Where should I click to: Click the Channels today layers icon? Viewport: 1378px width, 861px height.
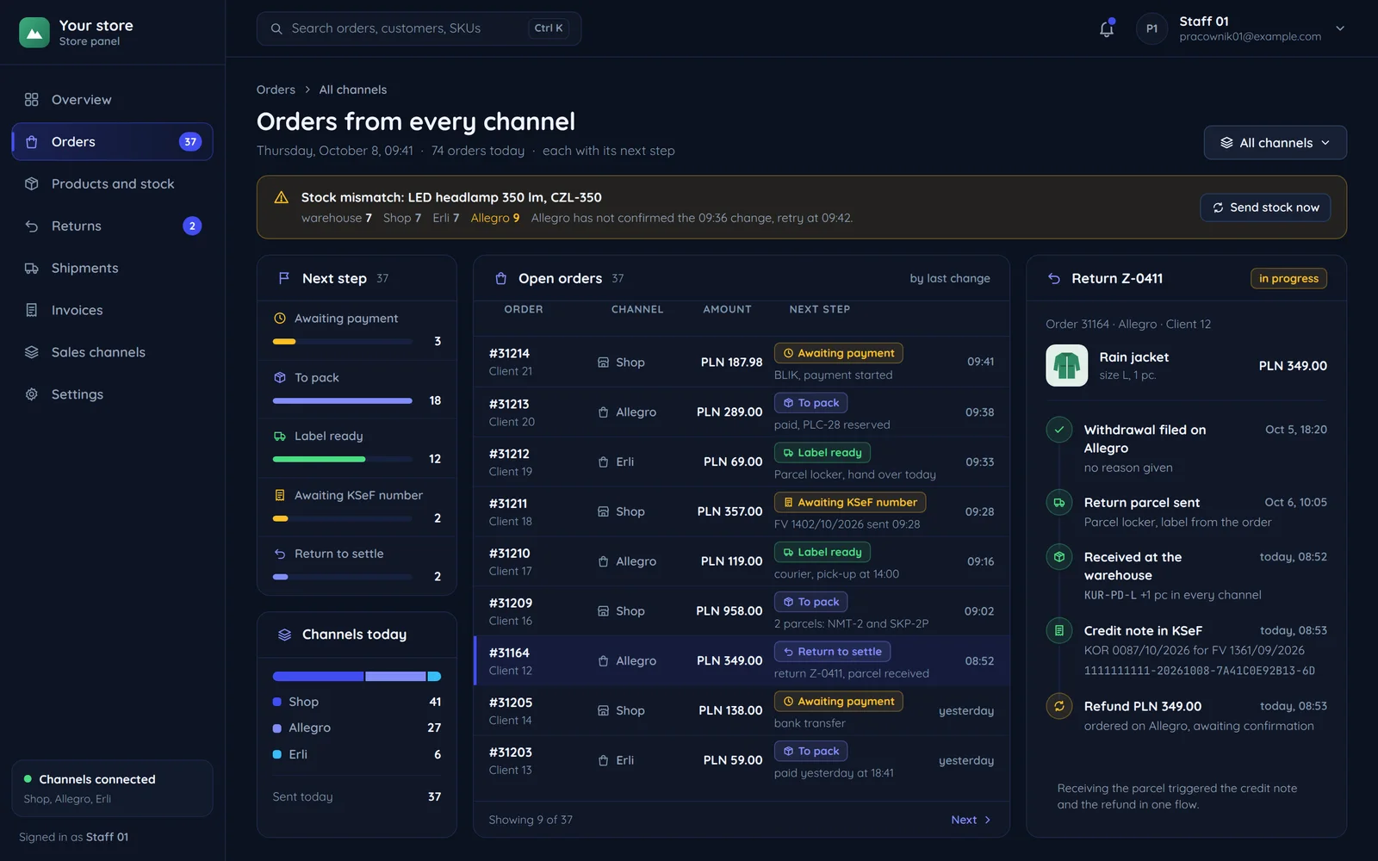[284, 635]
